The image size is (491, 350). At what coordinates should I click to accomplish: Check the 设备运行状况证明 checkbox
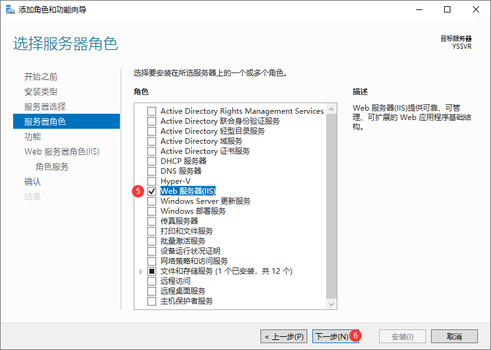click(x=152, y=251)
